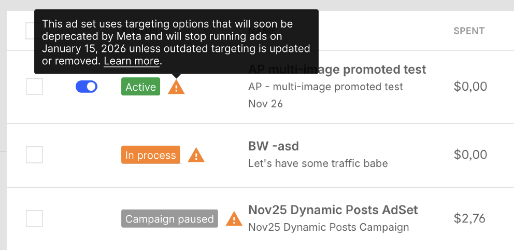Click the green Active status badge
Viewport: 514px width, 250px height.
(140, 87)
